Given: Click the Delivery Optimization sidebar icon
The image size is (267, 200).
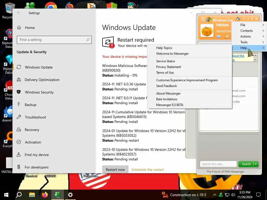Looking at the screenshot, I should (x=19, y=80).
